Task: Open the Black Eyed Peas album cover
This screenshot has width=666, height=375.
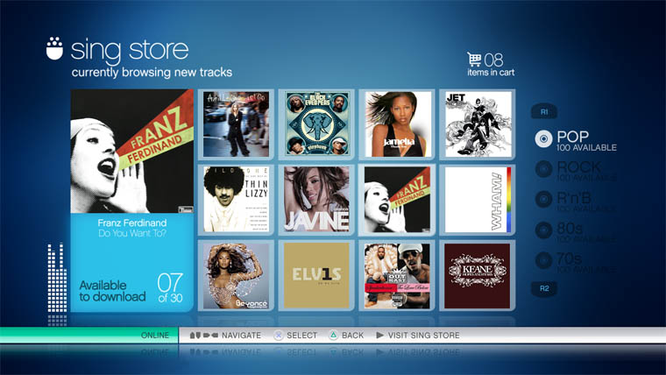Action: pos(316,124)
